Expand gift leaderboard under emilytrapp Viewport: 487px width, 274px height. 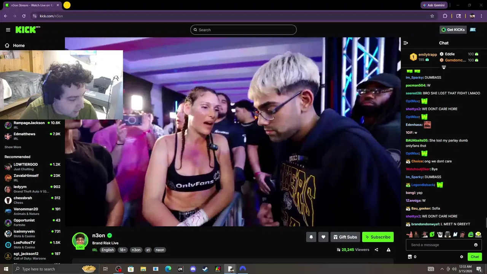coord(444,67)
